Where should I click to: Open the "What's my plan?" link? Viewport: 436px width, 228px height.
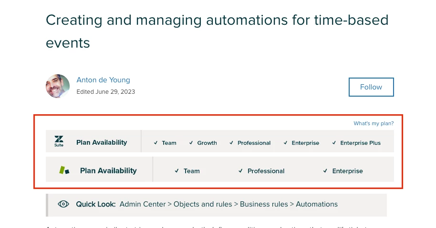[374, 123]
